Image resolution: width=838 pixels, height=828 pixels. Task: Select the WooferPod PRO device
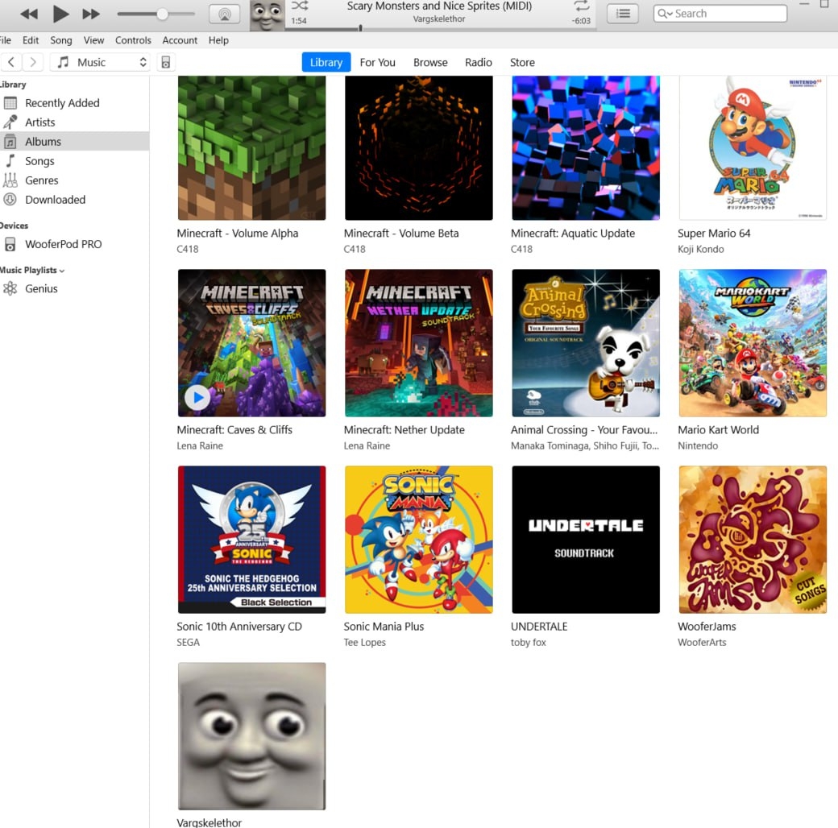(63, 244)
